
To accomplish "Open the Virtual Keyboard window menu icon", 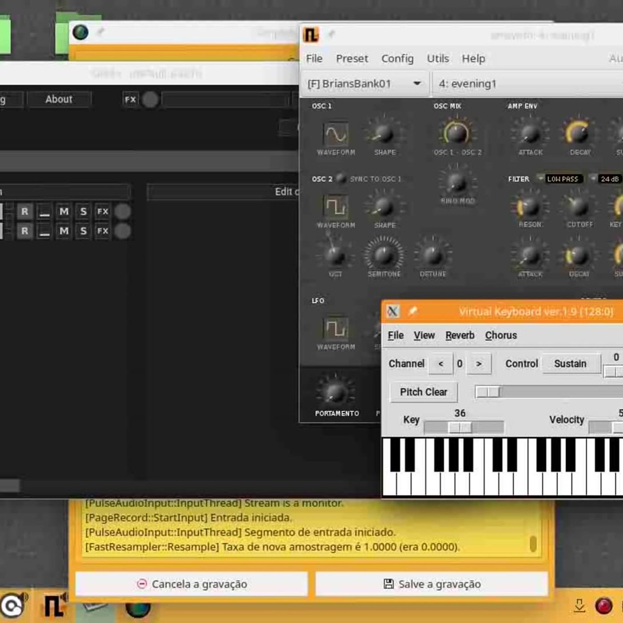I will tap(393, 311).
